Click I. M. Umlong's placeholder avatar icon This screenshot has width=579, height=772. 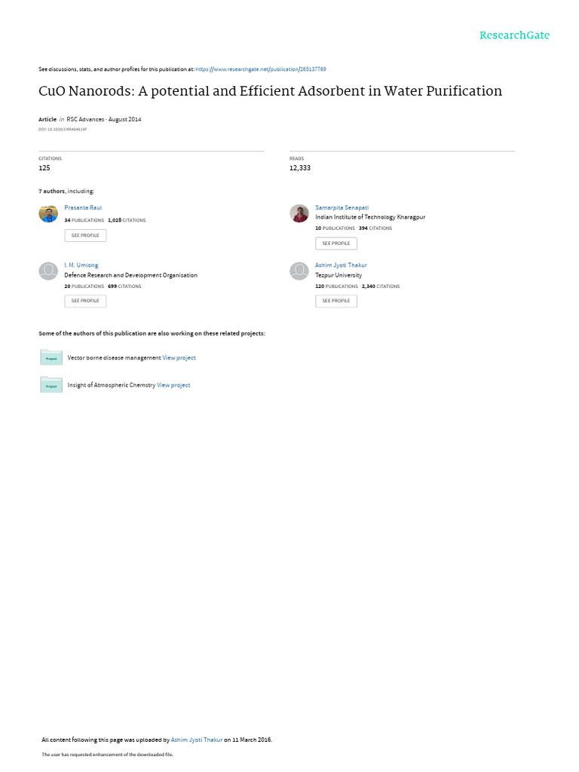pyautogui.click(x=48, y=271)
